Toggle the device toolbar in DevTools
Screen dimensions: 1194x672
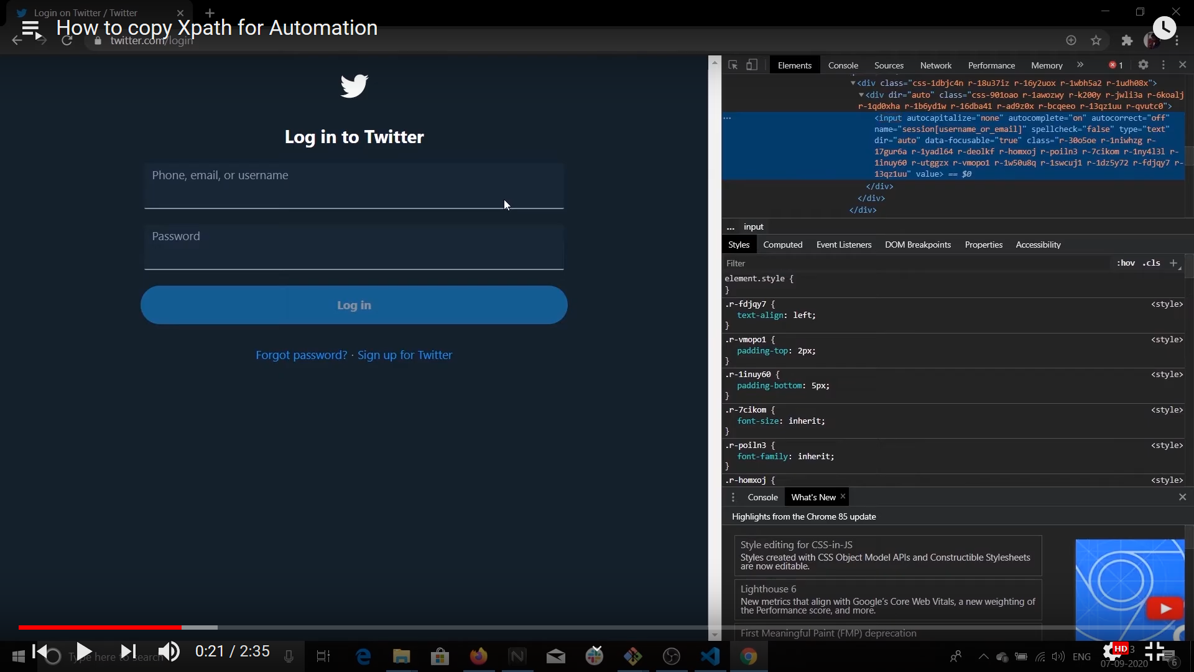click(x=752, y=65)
